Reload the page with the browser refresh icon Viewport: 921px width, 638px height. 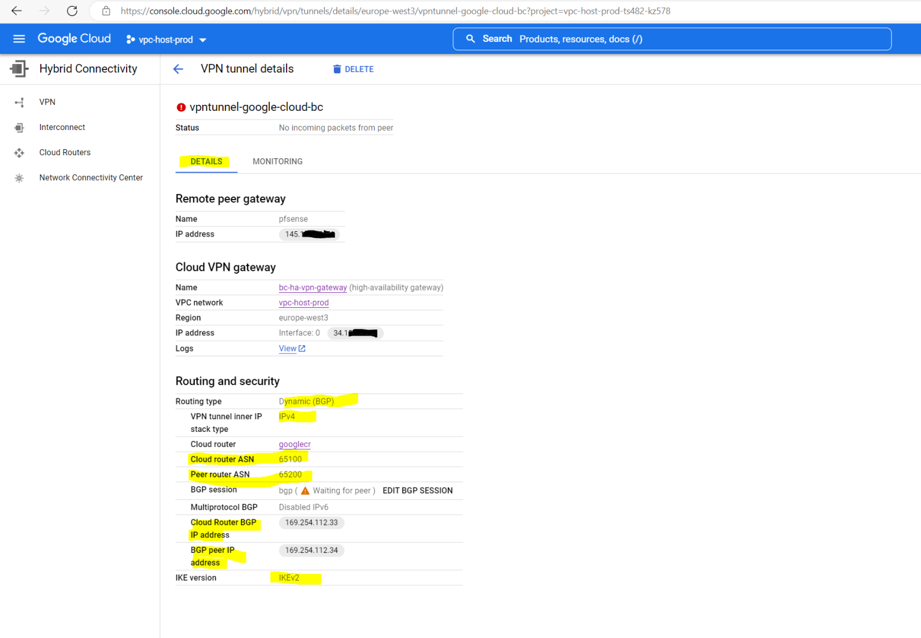72,10
